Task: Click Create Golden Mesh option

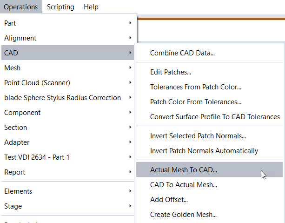Action: pos(183,215)
